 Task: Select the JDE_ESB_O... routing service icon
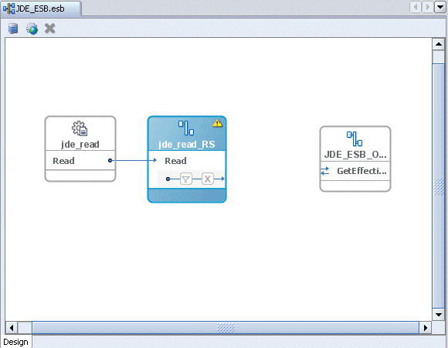(355, 138)
